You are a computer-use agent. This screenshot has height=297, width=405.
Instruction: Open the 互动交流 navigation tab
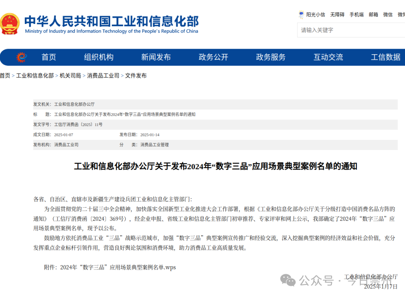coord(328,57)
